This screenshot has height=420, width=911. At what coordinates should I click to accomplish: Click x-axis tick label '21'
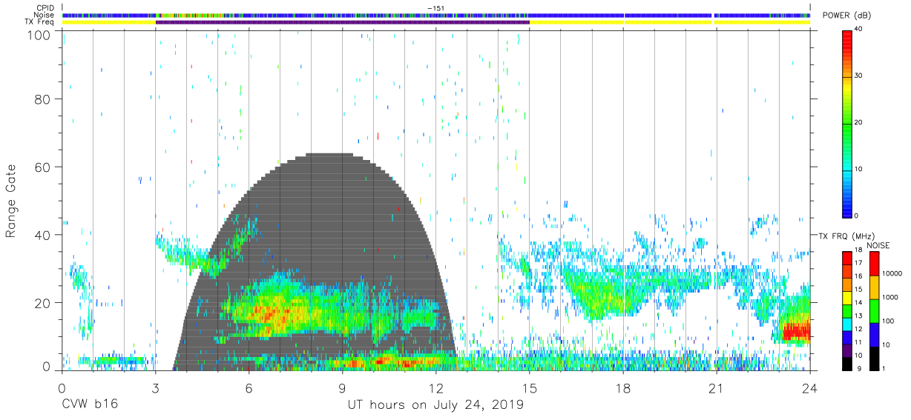[717, 387]
